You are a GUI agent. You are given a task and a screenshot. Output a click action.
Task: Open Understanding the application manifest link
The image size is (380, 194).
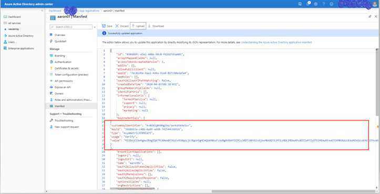276,42
